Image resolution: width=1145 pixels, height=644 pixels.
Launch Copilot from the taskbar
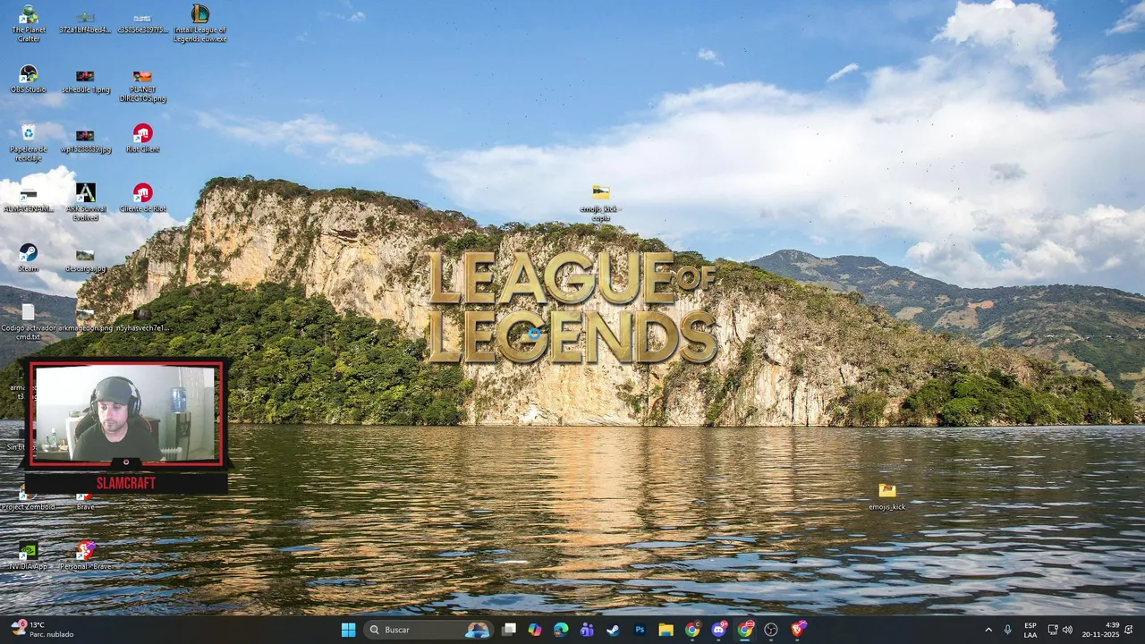pyautogui.click(x=535, y=630)
